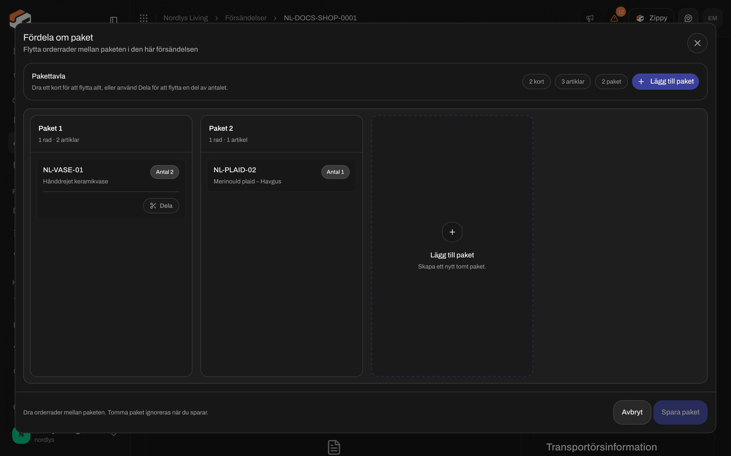731x456 pixels.
Task: Click the Paket 2 column header
Action: tap(281, 134)
